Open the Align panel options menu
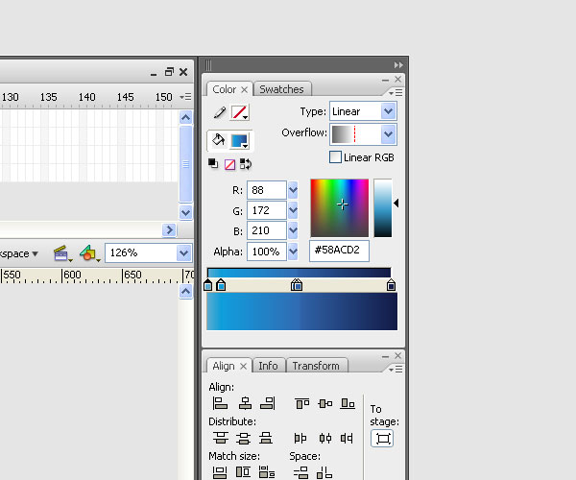The width and height of the screenshot is (576, 480). point(396,369)
